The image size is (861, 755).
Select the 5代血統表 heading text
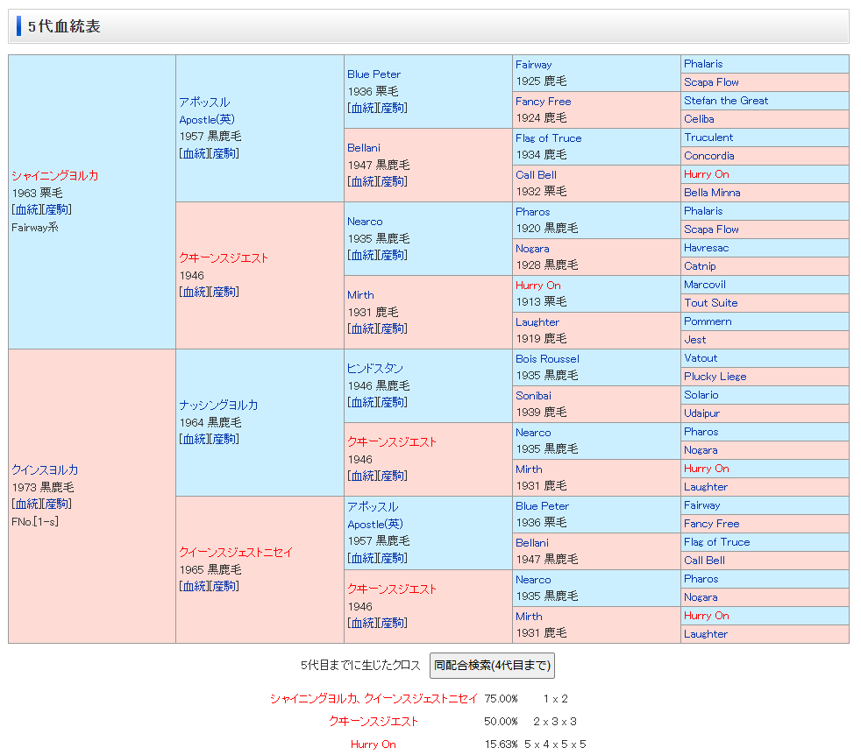point(64,26)
